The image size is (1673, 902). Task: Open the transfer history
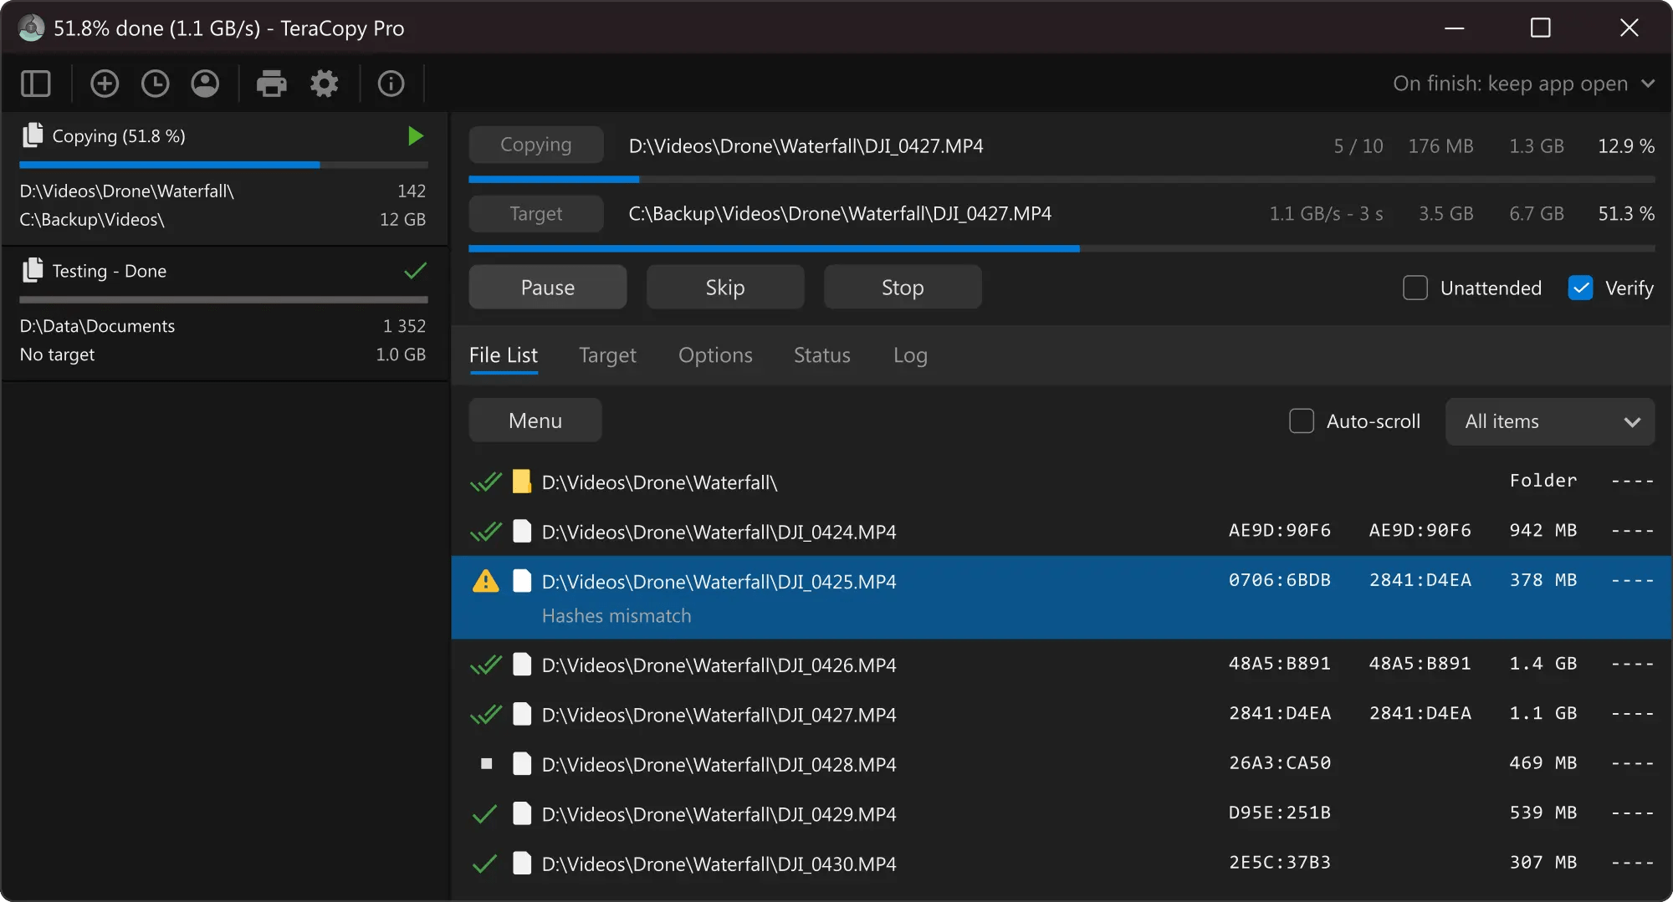coord(155,84)
